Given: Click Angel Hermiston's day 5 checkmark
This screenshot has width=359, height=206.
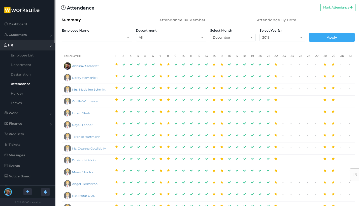Looking at the screenshot, I should coord(146,182).
